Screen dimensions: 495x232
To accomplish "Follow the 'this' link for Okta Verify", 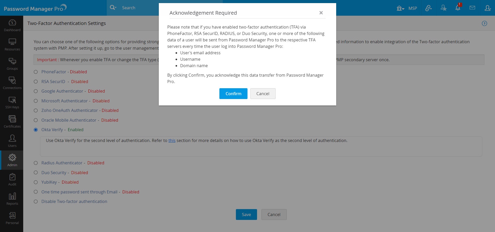I will pos(172,140).
